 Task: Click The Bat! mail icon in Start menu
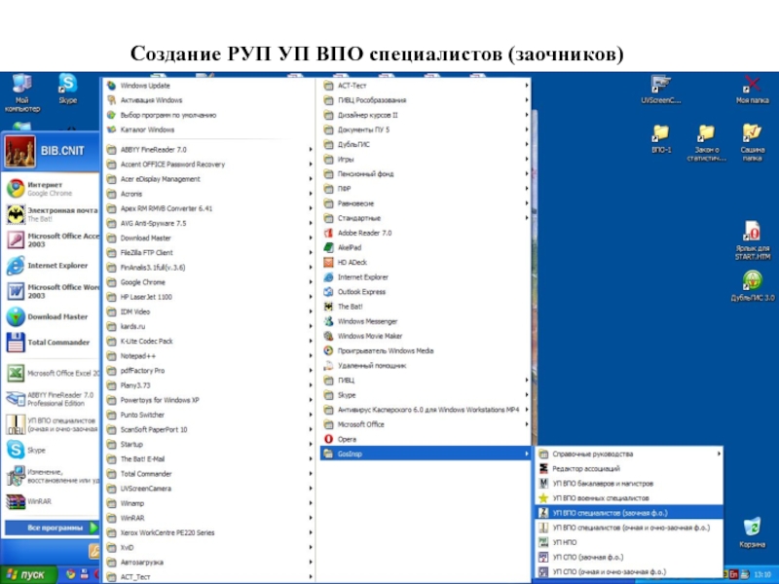tap(16, 214)
